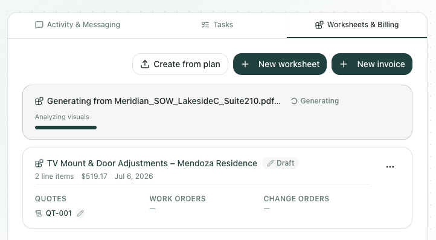Image resolution: width=436 pixels, height=240 pixels.
Task: Click the Create from plan button
Action: 180,64
